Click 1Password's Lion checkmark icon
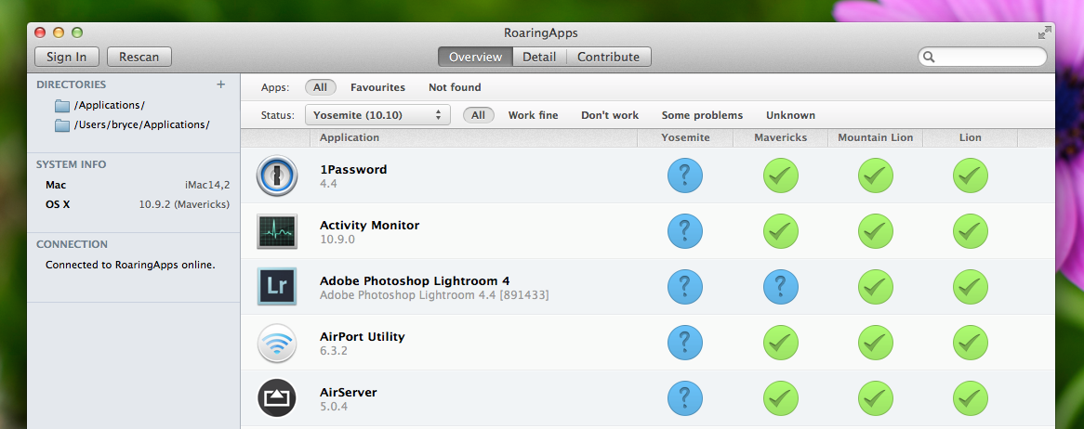The image size is (1084, 429). pyautogui.click(x=970, y=175)
